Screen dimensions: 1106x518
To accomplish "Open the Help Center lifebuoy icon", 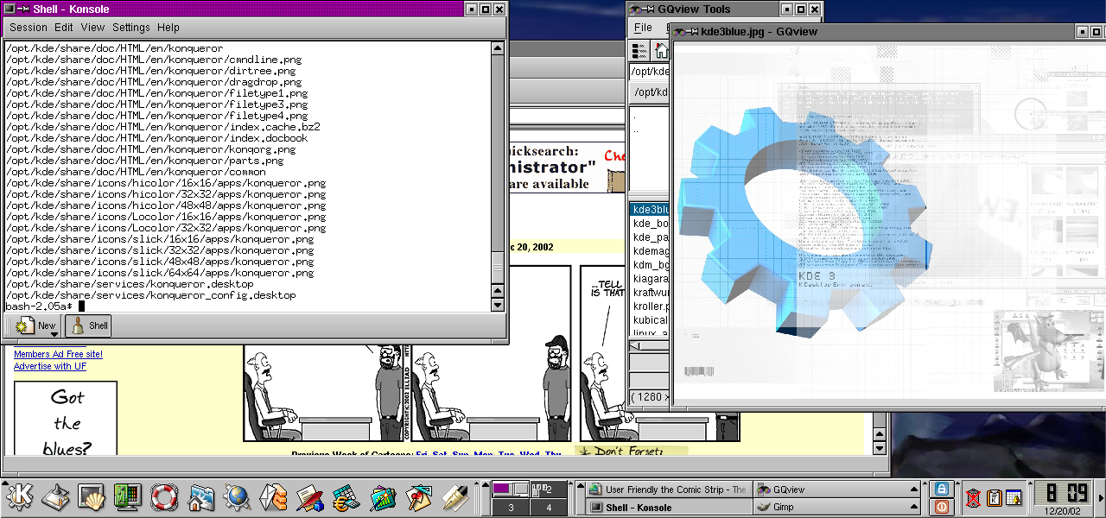I will tap(163, 496).
